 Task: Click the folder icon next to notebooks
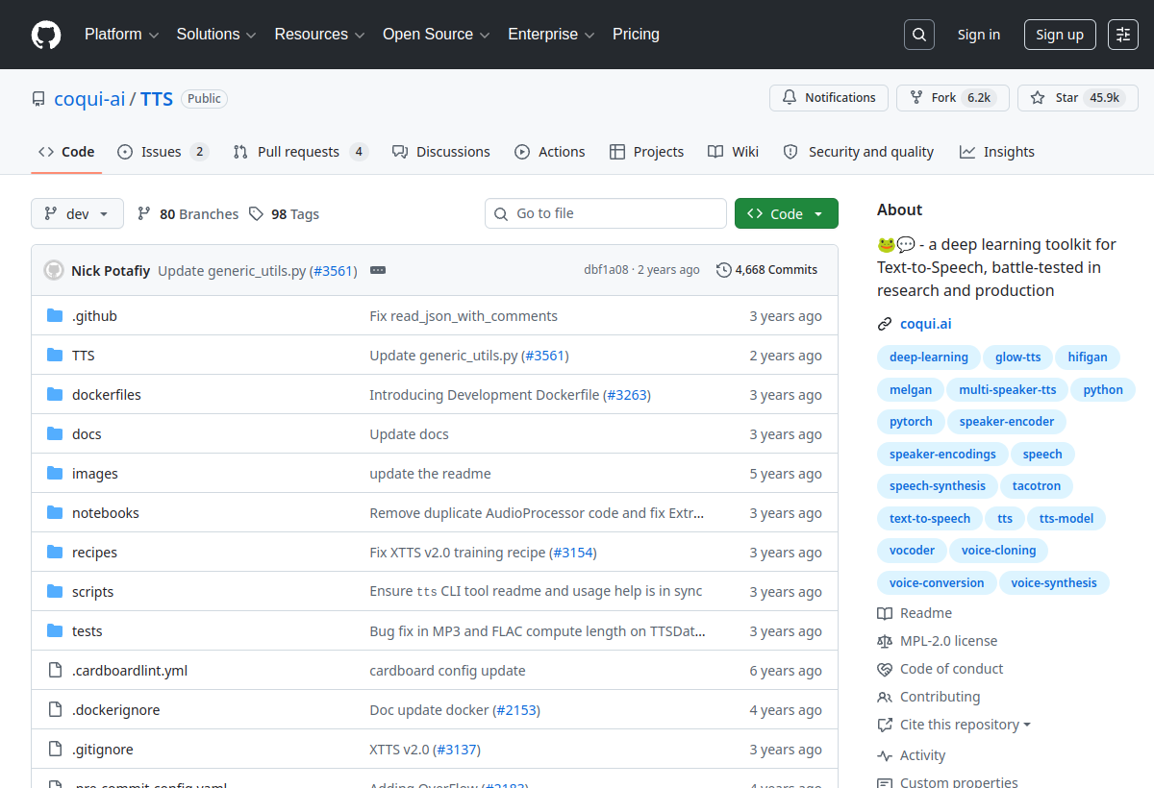coord(55,513)
